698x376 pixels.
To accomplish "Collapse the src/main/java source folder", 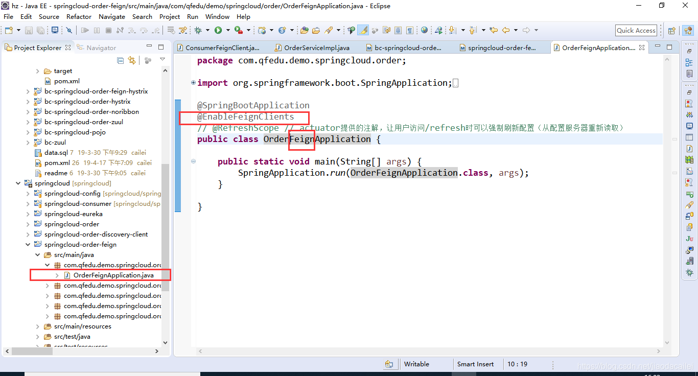I will tap(38, 255).
